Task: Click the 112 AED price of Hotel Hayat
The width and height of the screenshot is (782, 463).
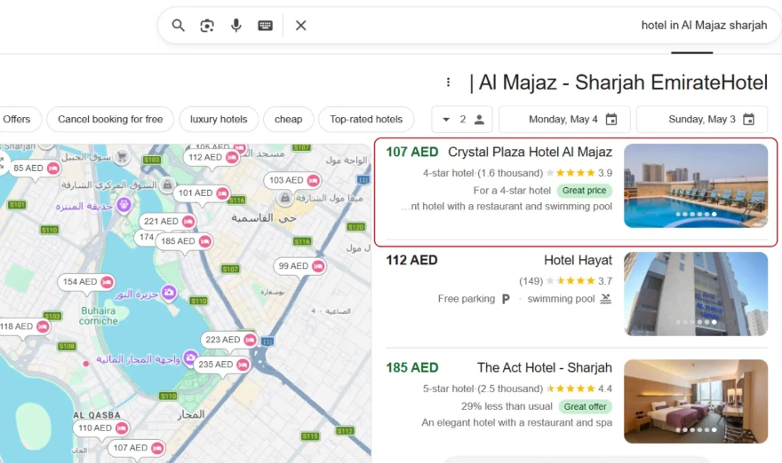Action: (x=412, y=260)
